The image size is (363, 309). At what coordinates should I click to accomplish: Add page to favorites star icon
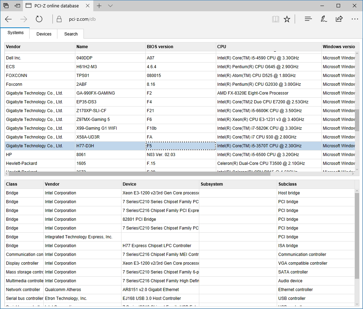(287, 19)
